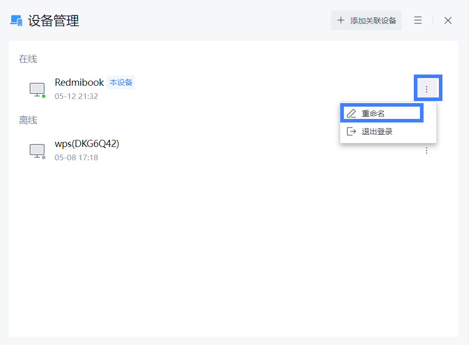Click the 05-12 21:32 timestamp
The image size is (469, 345).
tap(76, 96)
